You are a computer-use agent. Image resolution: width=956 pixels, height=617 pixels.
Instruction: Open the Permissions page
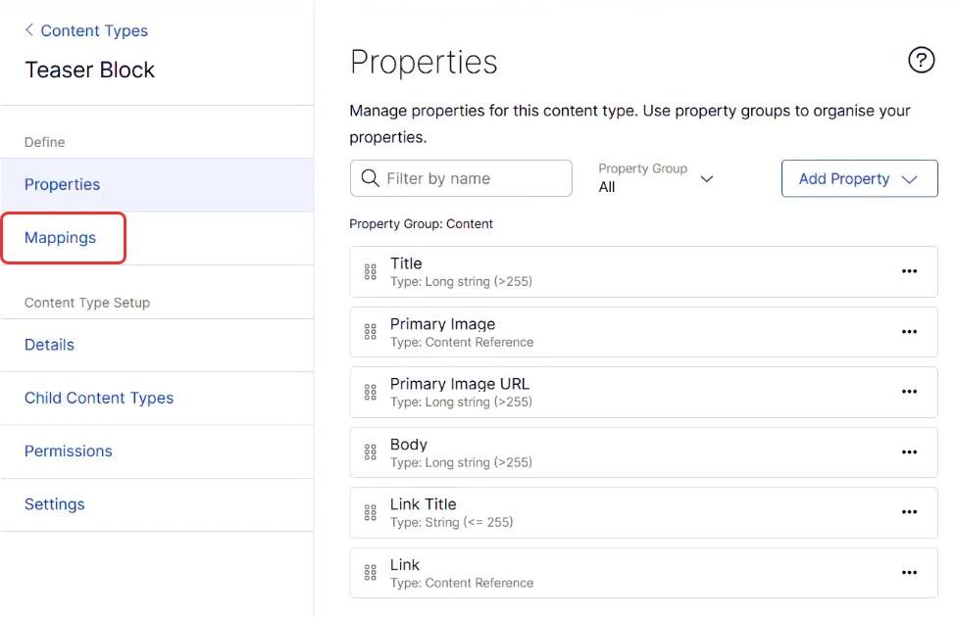[x=69, y=451]
